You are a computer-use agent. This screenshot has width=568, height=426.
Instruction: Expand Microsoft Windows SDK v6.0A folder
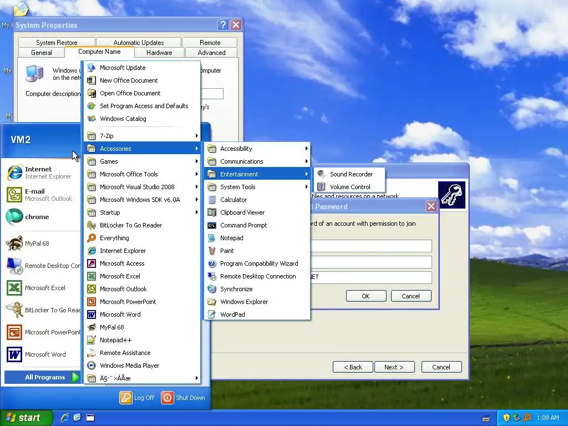tap(142, 200)
